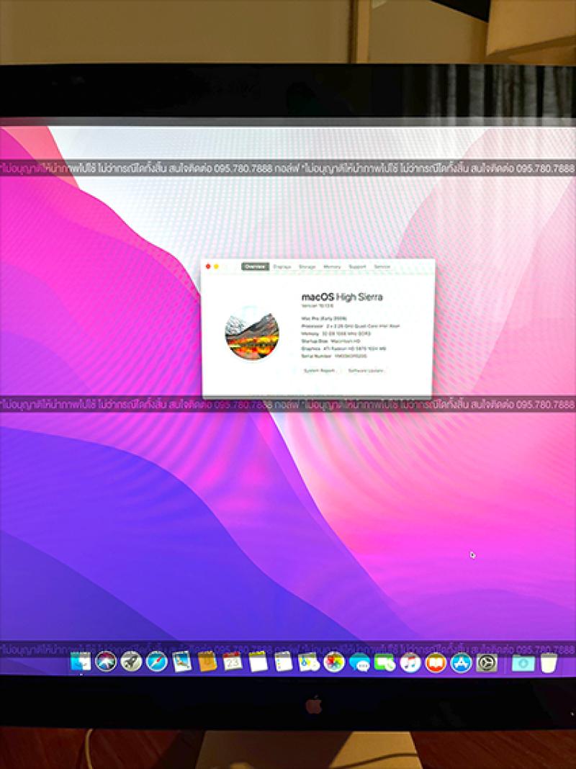Open the Mail stamp icon in Dock

[x=182, y=662]
